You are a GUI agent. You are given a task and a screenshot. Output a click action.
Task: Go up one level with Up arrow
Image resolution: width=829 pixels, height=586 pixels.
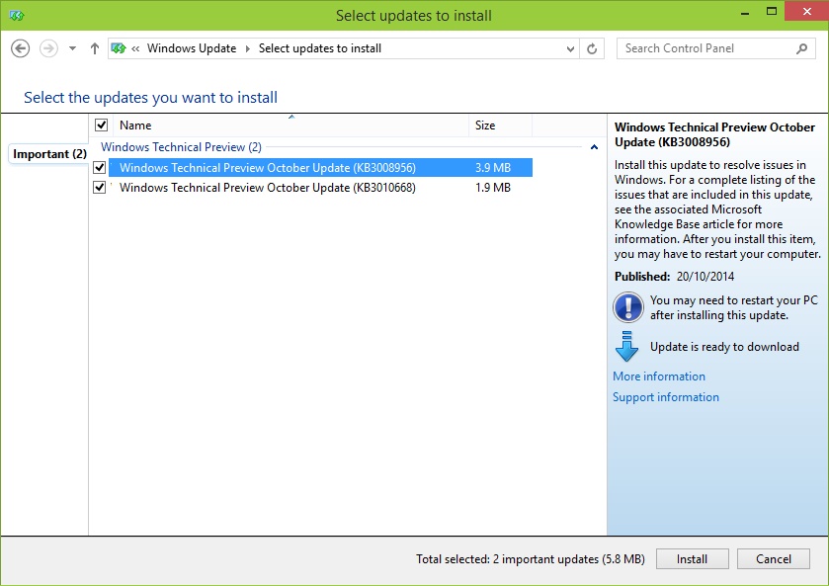coord(95,48)
